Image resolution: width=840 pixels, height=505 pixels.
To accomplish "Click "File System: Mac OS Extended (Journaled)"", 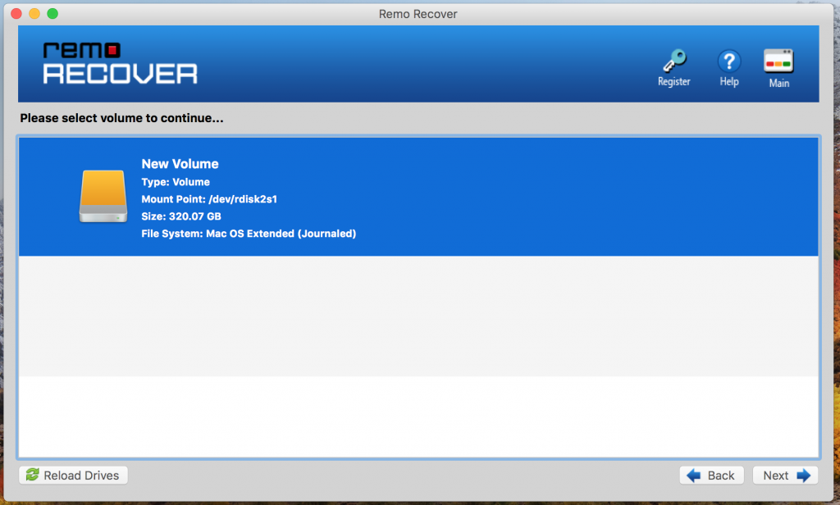I will click(249, 234).
